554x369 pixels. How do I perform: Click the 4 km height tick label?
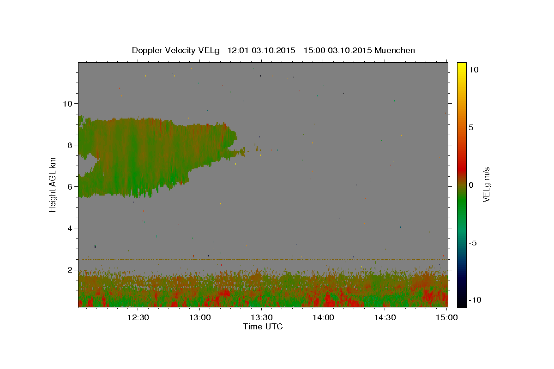click(71, 228)
